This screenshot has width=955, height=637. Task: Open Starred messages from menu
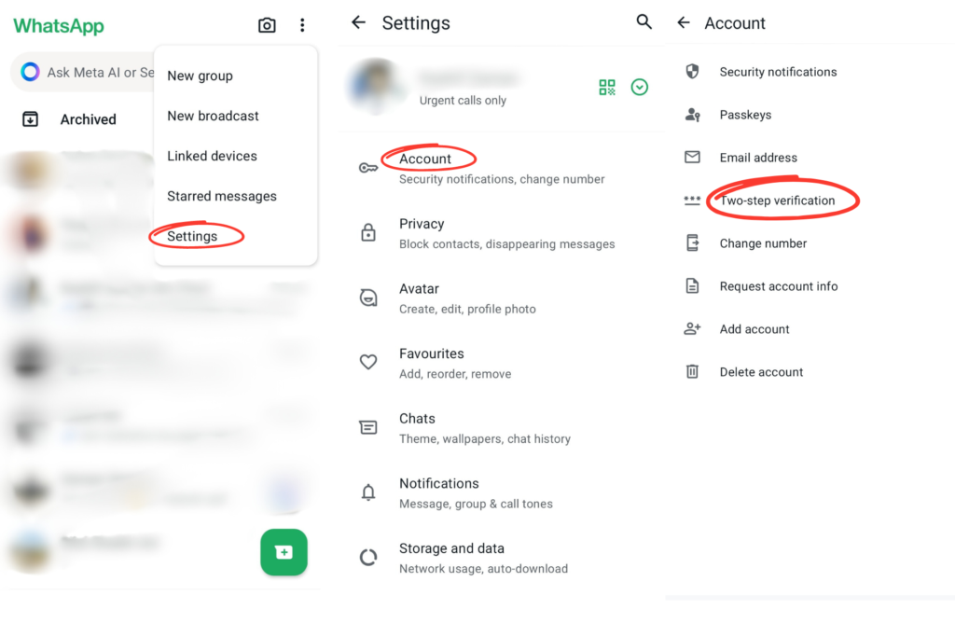point(236,196)
